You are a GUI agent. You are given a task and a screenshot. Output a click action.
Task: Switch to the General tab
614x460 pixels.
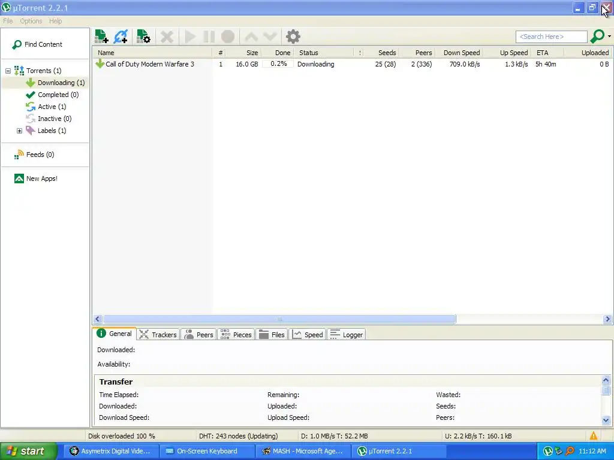115,334
